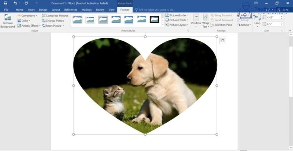
Task: Click Remove Background tool
Action: point(8,21)
